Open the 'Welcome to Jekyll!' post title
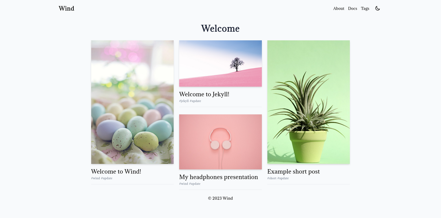 (x=204, y=94)
